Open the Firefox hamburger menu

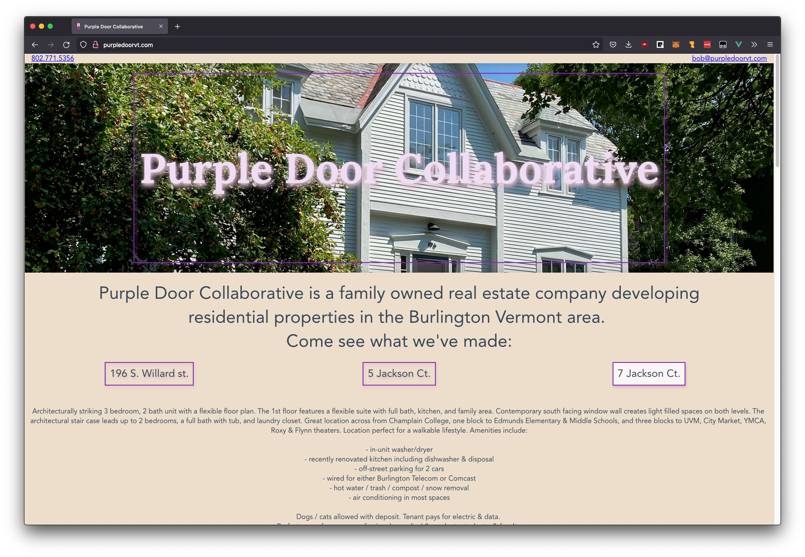pyautogui.click(x=770, y=44)
